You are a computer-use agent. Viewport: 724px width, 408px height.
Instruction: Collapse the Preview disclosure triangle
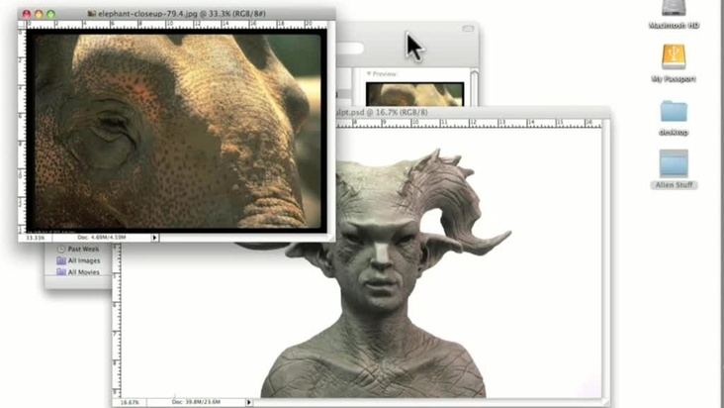pyautogui.click(x=370, y=73)
